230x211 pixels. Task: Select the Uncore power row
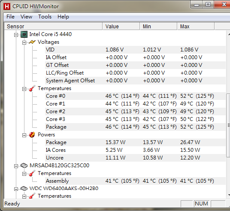135,158
